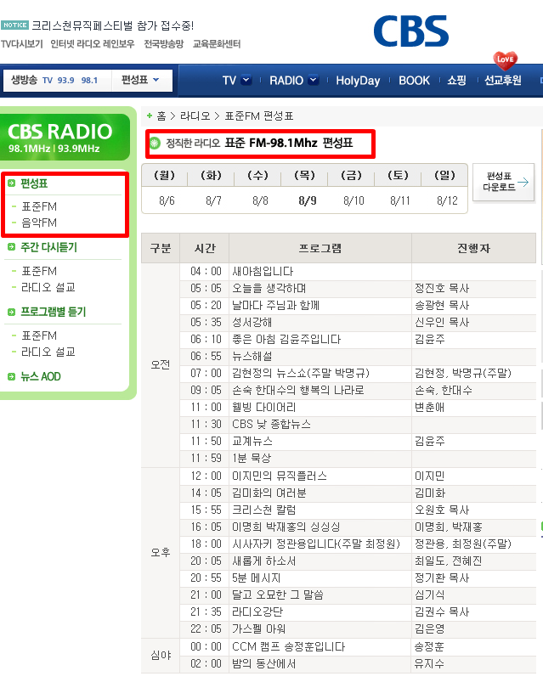The image size is (543, 682).
Task: Select the Friday (금) 8/10 tab
Action: [352, 188]
